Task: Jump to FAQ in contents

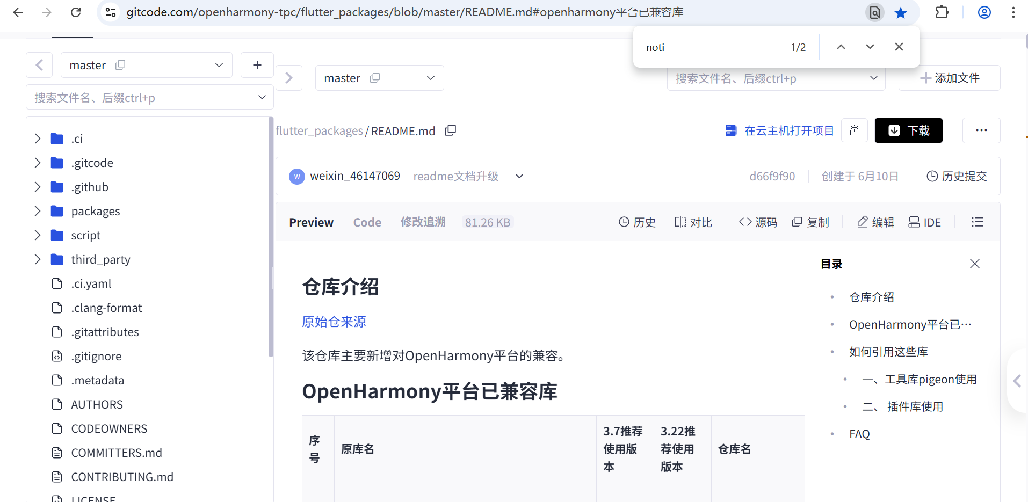Action: tap(859, 434)
